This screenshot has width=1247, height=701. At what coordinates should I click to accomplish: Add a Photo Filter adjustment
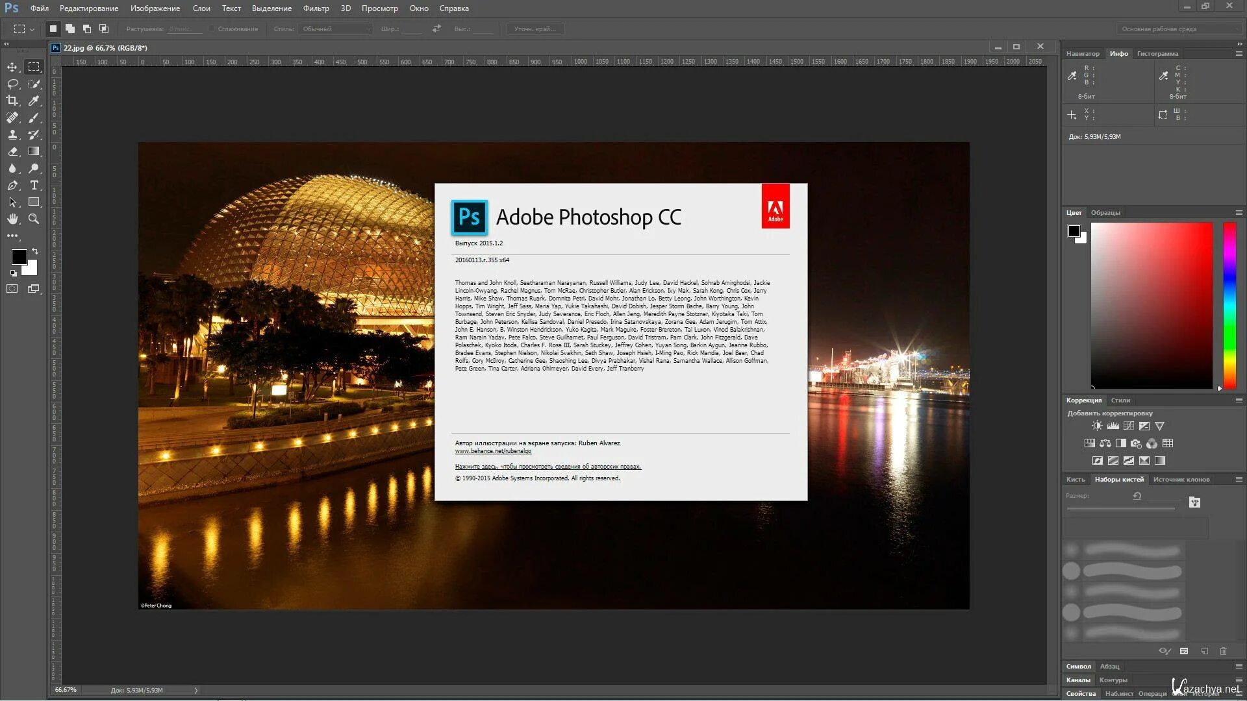point(1137,443)
